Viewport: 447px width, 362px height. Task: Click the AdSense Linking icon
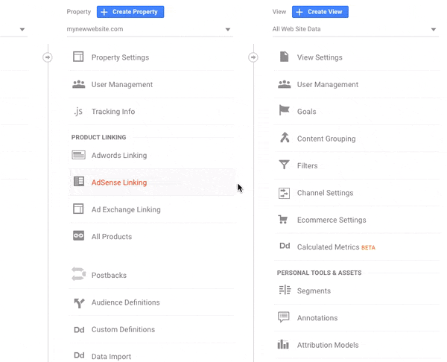pos(79,181)
